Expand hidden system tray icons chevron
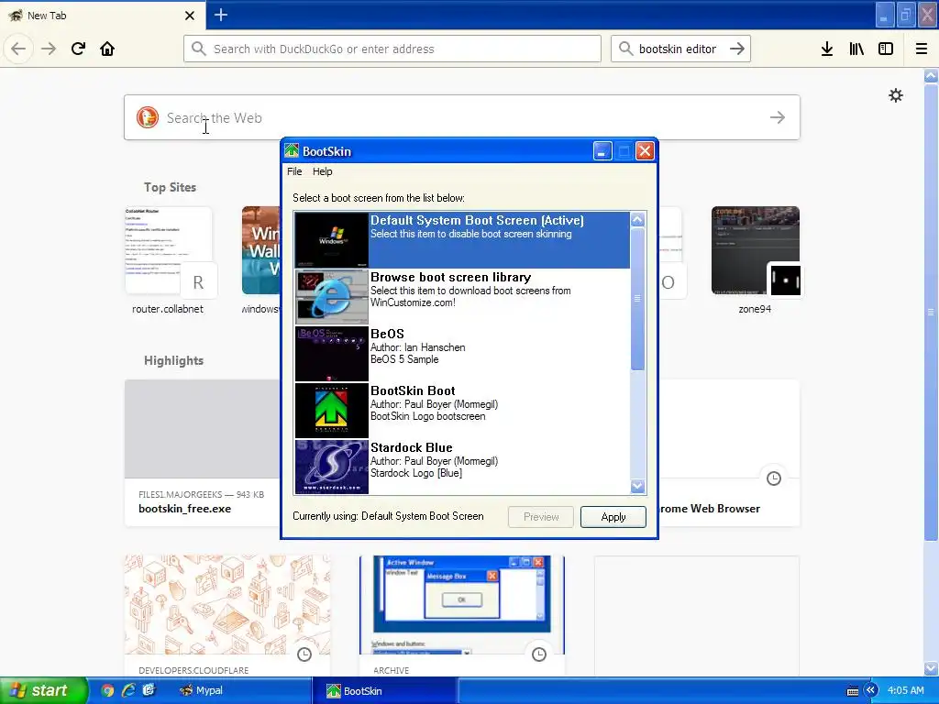Screen dimensions: 939x704 (870, 690)
